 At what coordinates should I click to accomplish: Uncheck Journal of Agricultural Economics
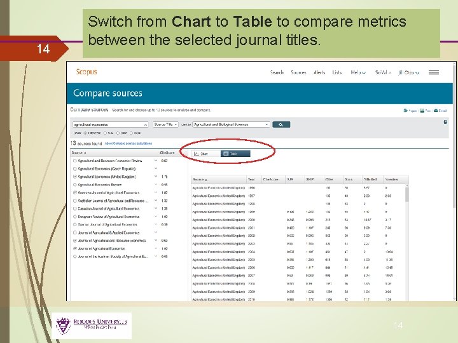click(75, 248)
